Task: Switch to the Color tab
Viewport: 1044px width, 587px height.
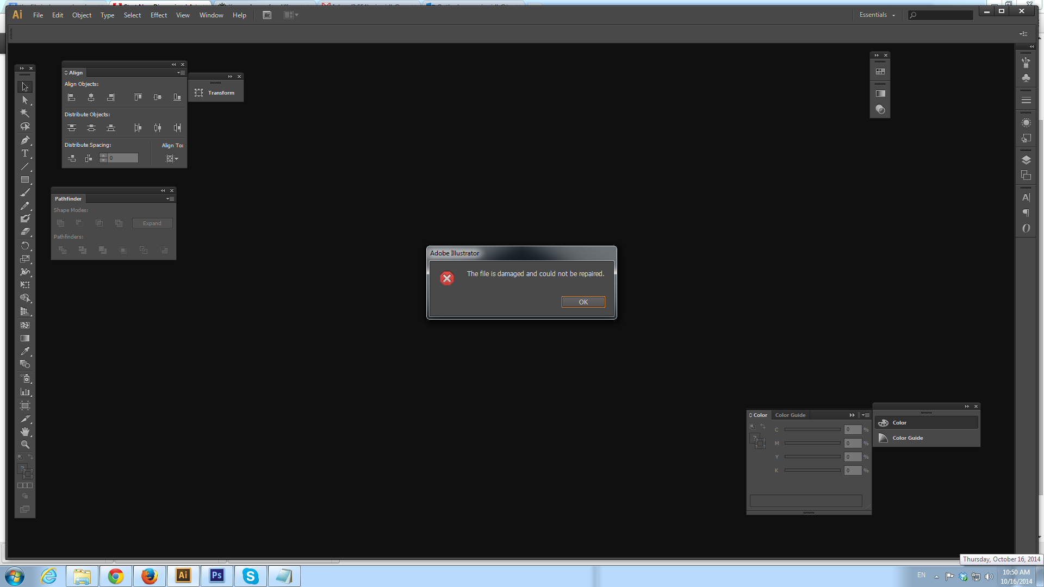Action: click(x=759, y=415)
